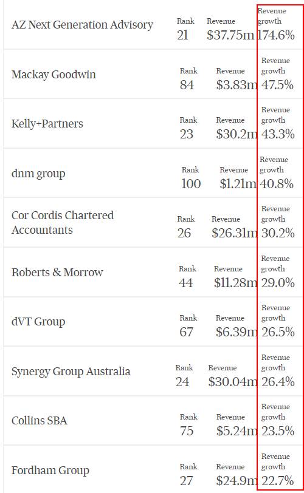Image resolution: width=304 pixels, height=493 pixels.
Task: Select the $11.28m revenue figure
Action: click(x=236, y=283)
